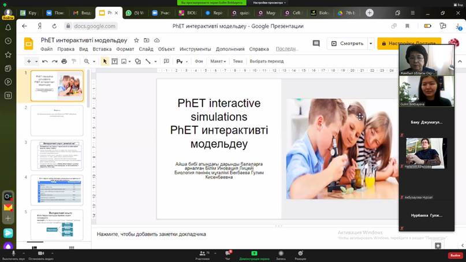466x262 pixels.
Task: Redo the last action
Action: tap(54, 61)
